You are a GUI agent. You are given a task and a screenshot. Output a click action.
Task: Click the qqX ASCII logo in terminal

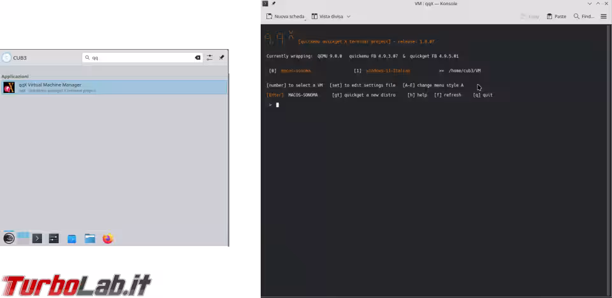tap(279, 37)
